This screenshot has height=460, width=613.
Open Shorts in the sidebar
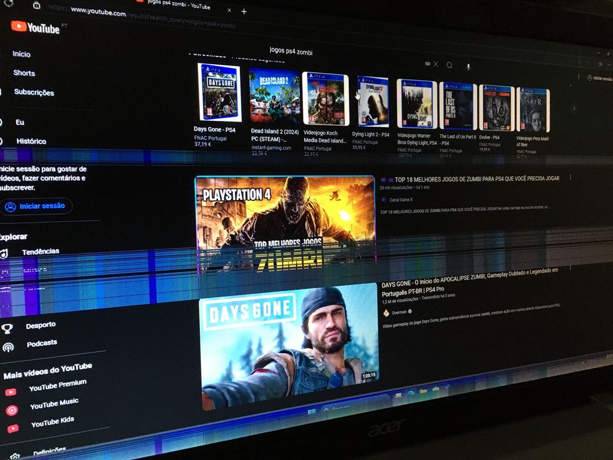pos(24,73)
